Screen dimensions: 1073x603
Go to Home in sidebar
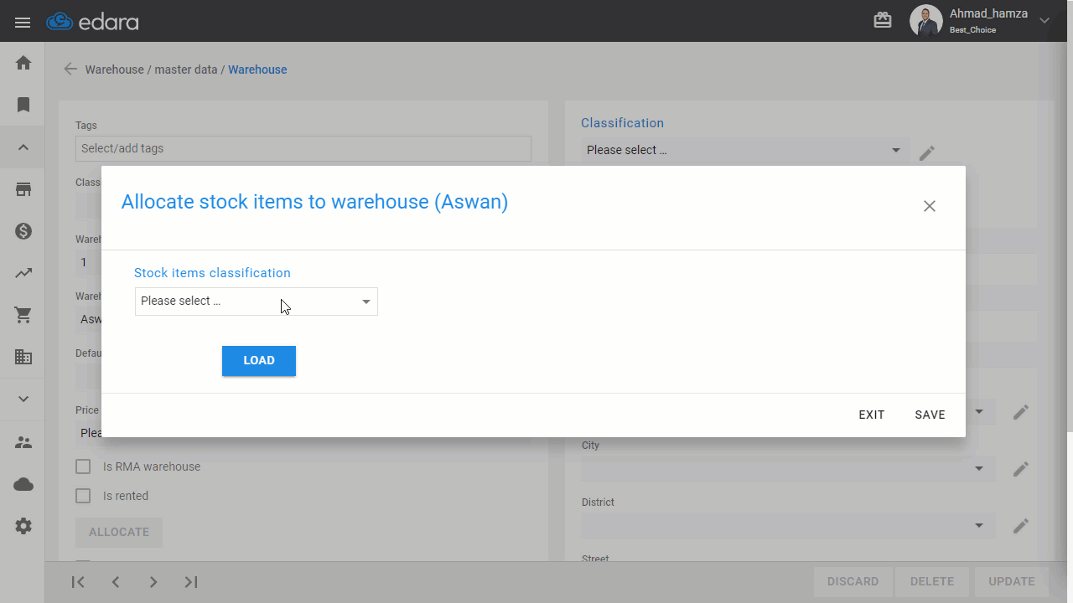pyautogui.click(x=23, y=63)
